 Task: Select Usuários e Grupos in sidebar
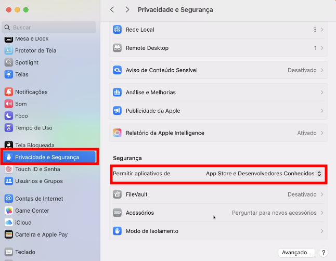[x=38, y=181]
